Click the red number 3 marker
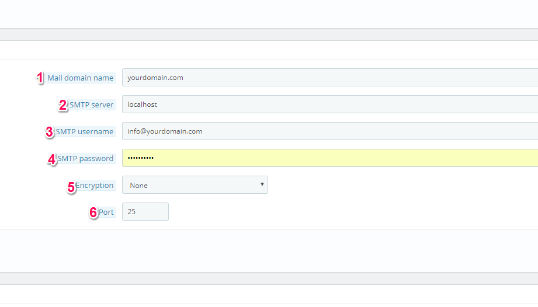Screen dimensions: 538x307 (x=50, y=132)
